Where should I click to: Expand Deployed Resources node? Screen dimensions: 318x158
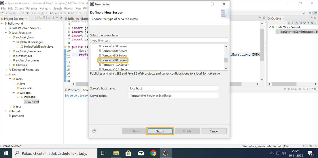(x=6, y=70)
